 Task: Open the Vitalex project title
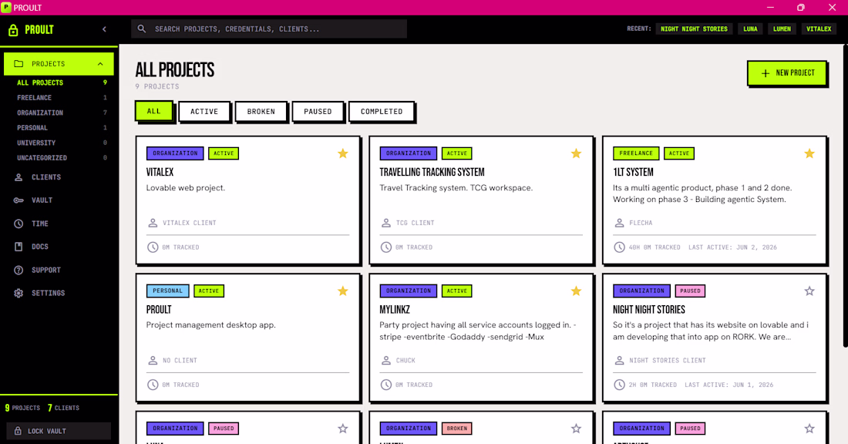point(160,172)
